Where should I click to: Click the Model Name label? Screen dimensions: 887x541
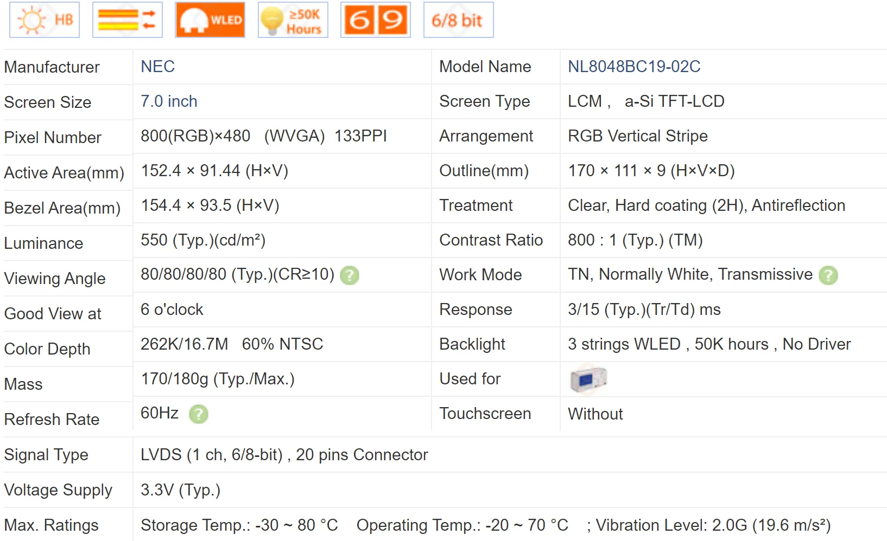[x=485, y=67]
